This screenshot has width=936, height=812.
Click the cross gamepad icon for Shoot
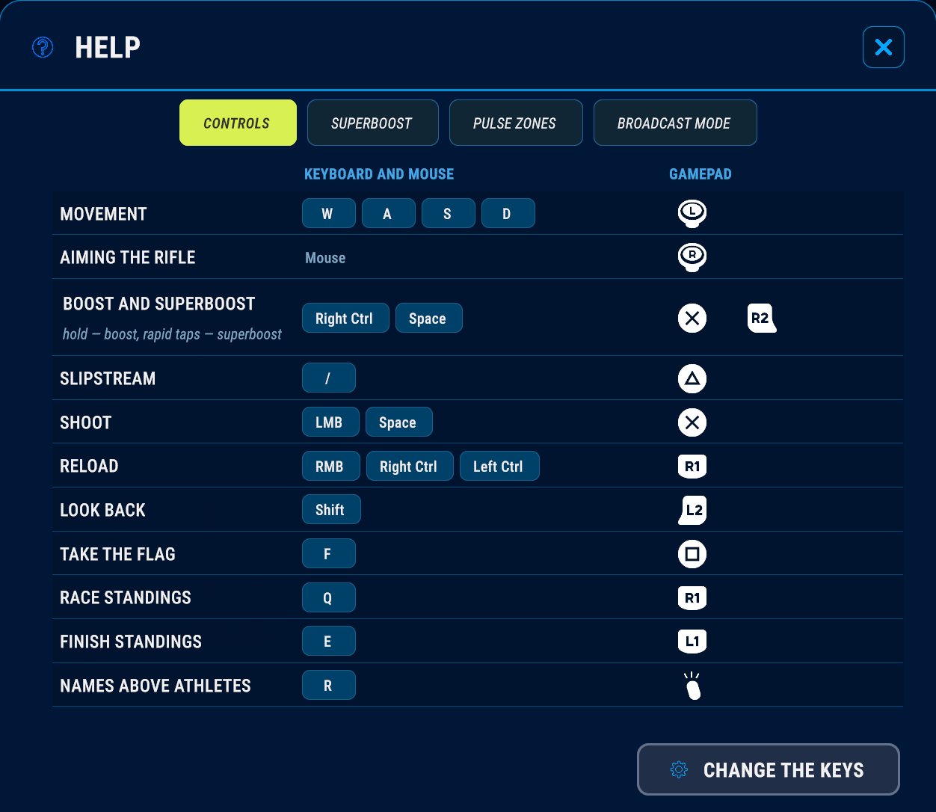(x=692, y=422)
